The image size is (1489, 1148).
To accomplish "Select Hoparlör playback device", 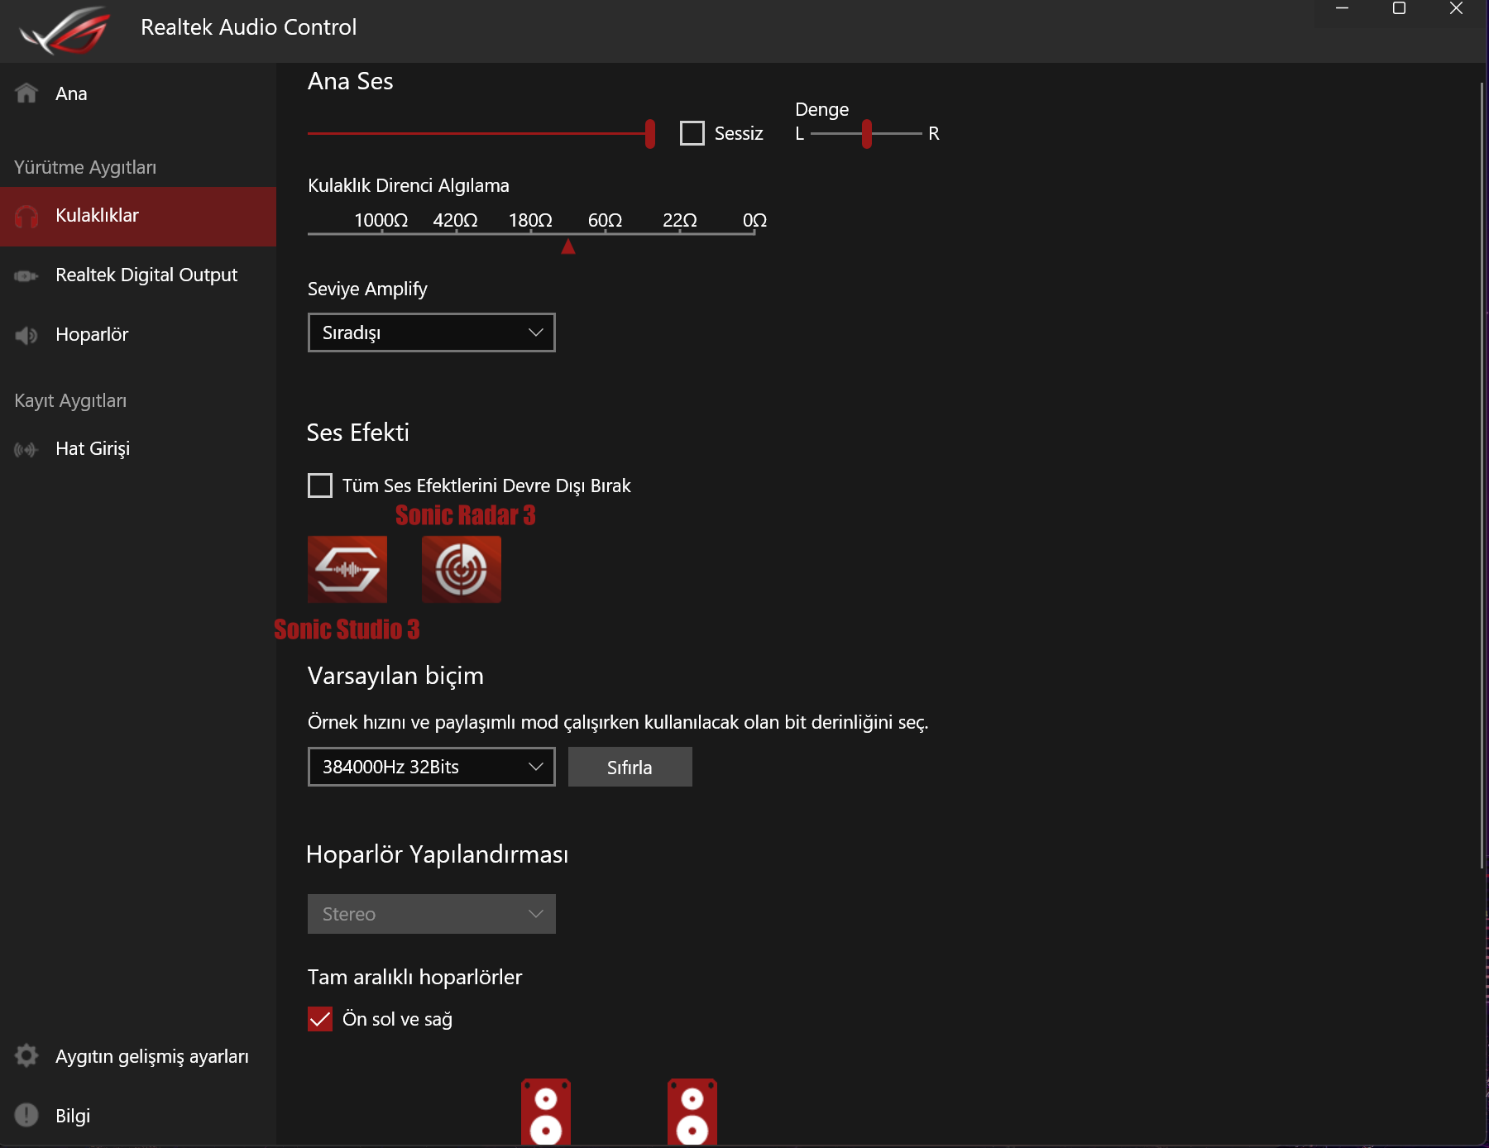I will [138, 335].
